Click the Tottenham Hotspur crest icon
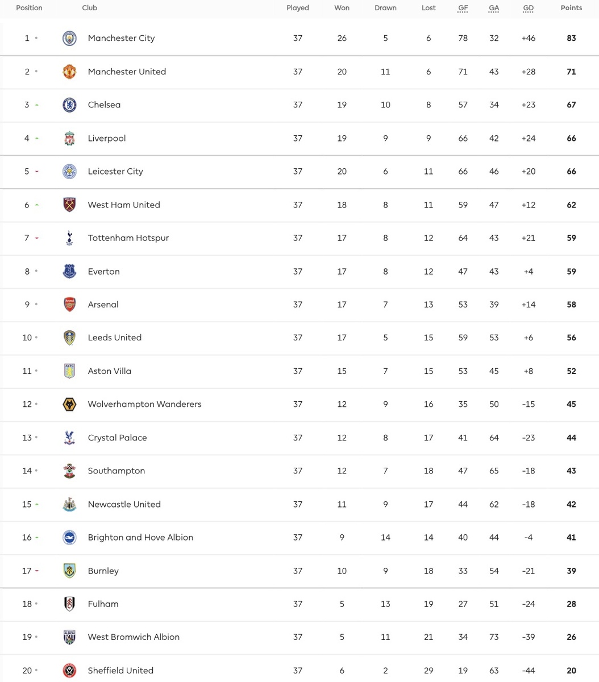The height and width of the screenshot is (682, 599). tap(69, 238)
